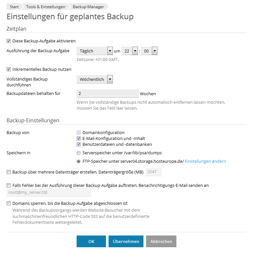Select FTP-Speicher radio option
Viewport: 253px width, 258px height.
(79, 161)
